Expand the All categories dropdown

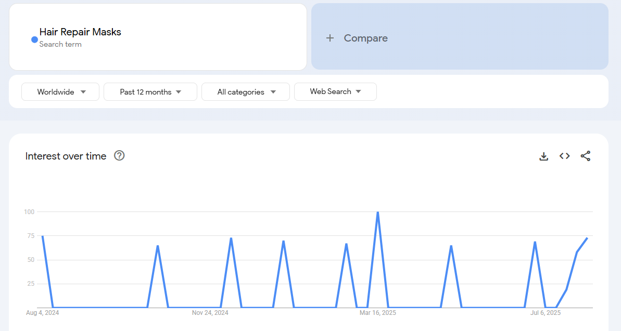[245, 92]
